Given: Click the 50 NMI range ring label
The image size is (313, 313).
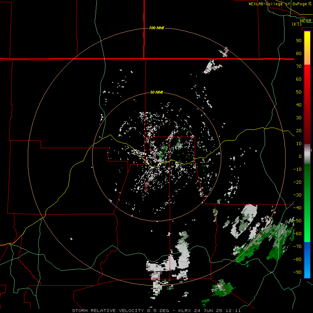Looking at the screenshot, I should pos(156,92).
